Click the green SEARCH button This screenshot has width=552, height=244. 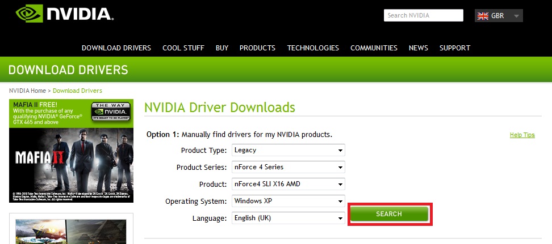coord(389,214)
